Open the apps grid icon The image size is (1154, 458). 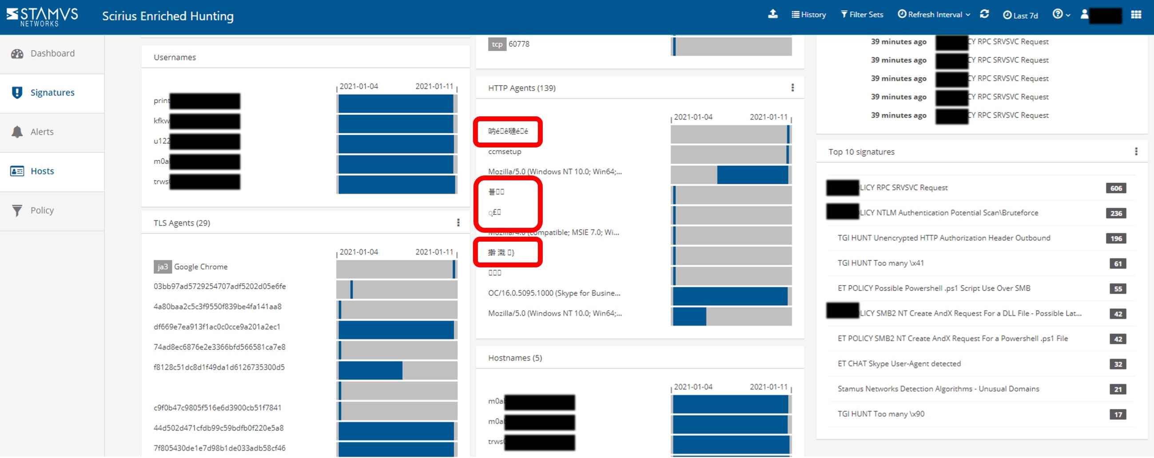click(1136, 14)
